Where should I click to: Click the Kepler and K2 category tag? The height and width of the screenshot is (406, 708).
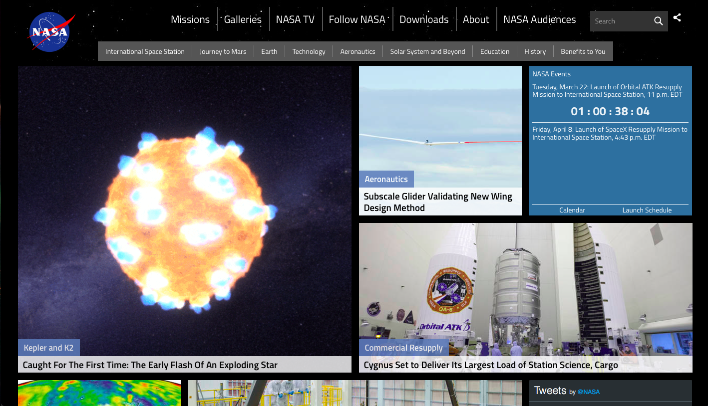click(48, 348)
